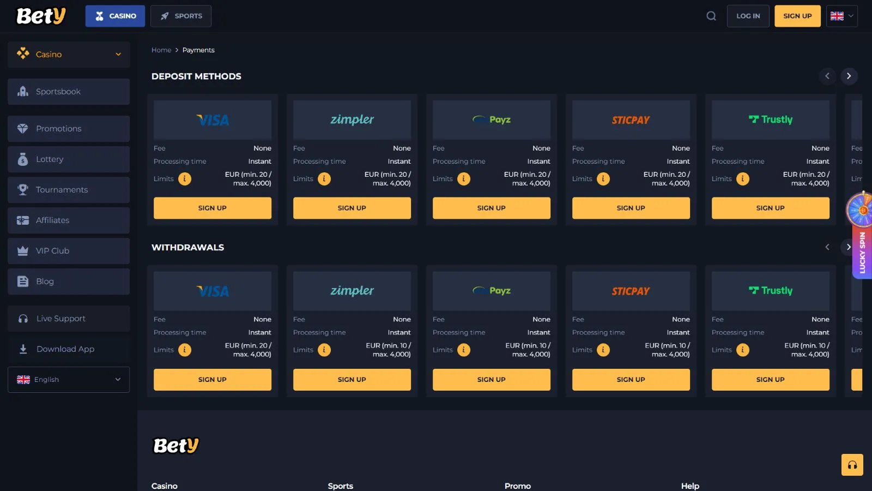Click the Log In button
This screenshot has width=872, height=491.
point(748,16)
